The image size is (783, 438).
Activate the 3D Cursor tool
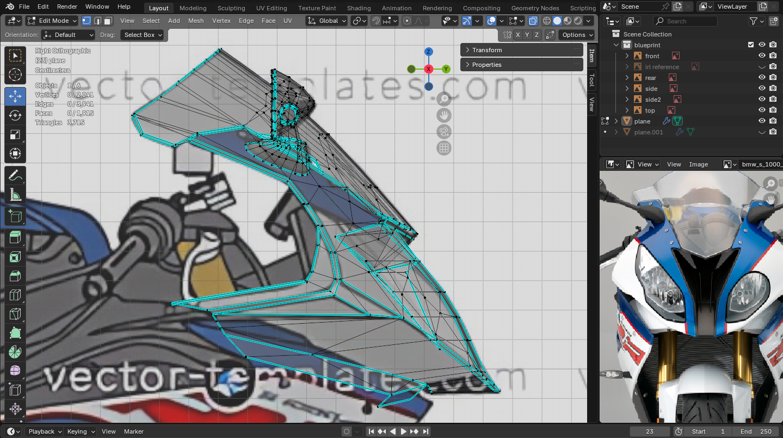tap(15, 75)
